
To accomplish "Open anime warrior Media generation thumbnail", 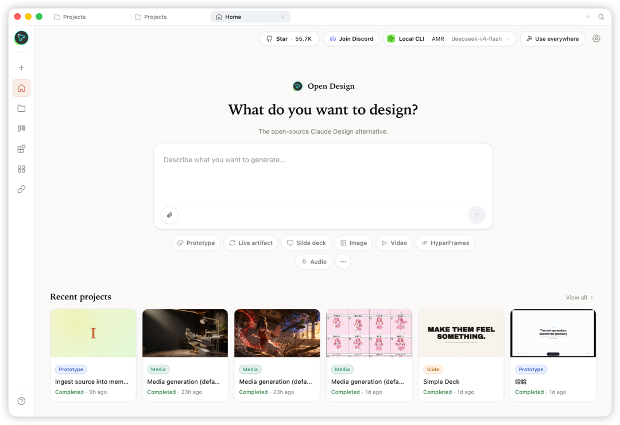I will (277, 333).
